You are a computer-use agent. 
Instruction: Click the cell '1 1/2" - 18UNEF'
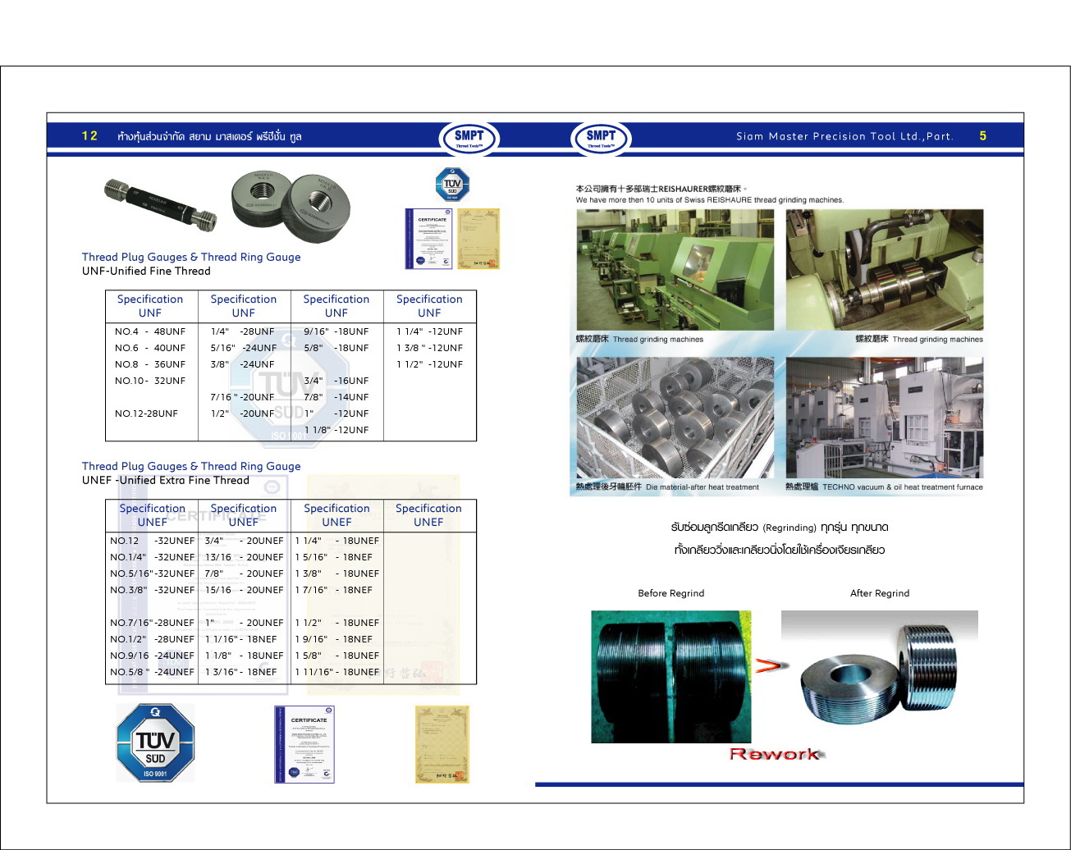337,623
